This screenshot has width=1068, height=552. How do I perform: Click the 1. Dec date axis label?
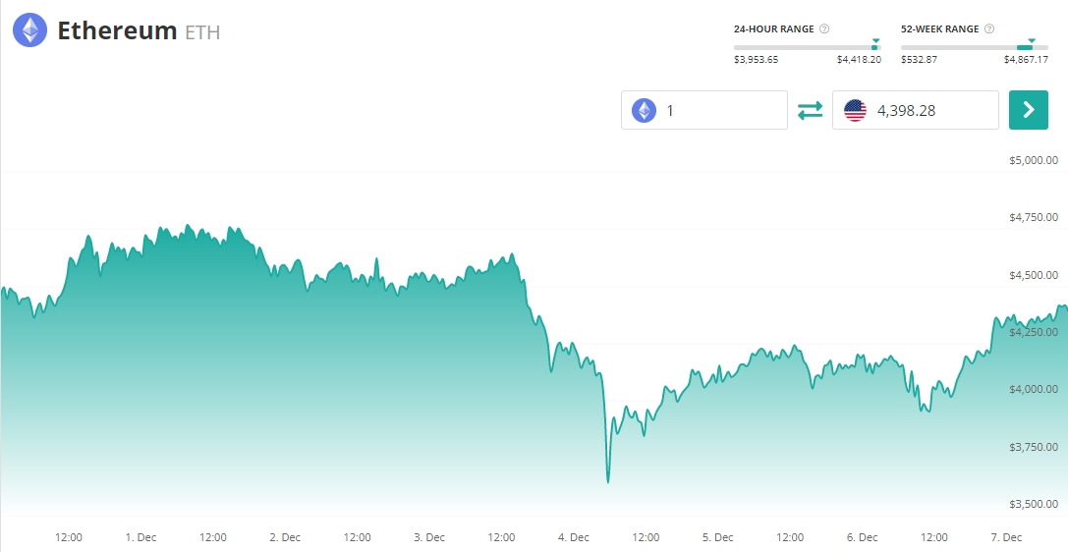click(141, 537)
